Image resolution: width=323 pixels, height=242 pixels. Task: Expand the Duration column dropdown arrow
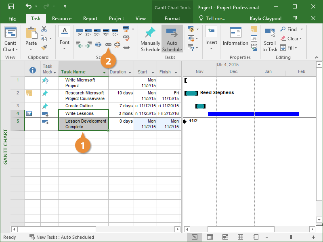(130, 72)
